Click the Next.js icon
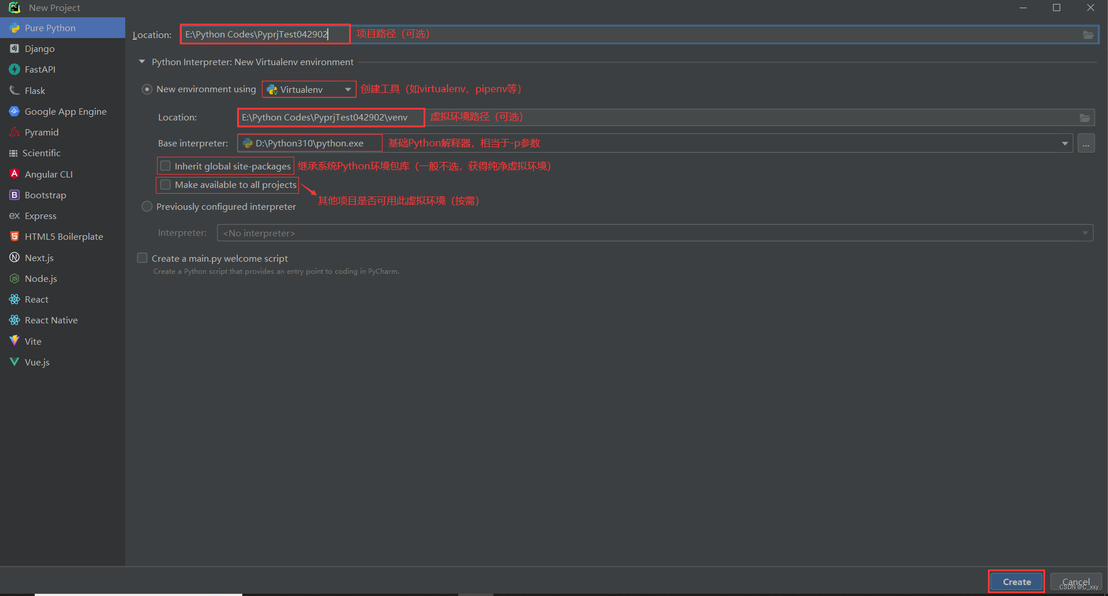The width and height of the screenshot is (1108, 596). [x=14, y=257]
